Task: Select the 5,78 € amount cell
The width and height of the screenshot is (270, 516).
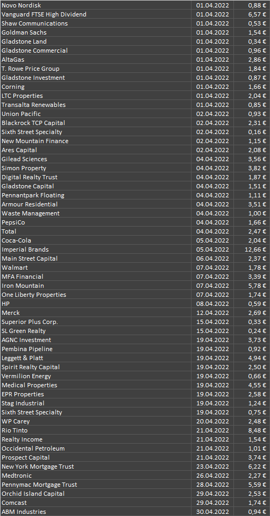Action: [x=252, y=286]
